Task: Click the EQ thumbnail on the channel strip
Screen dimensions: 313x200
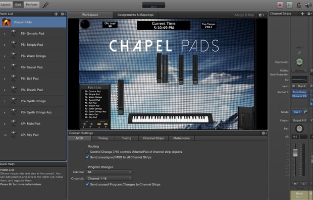Action: (x=299, y=79)
